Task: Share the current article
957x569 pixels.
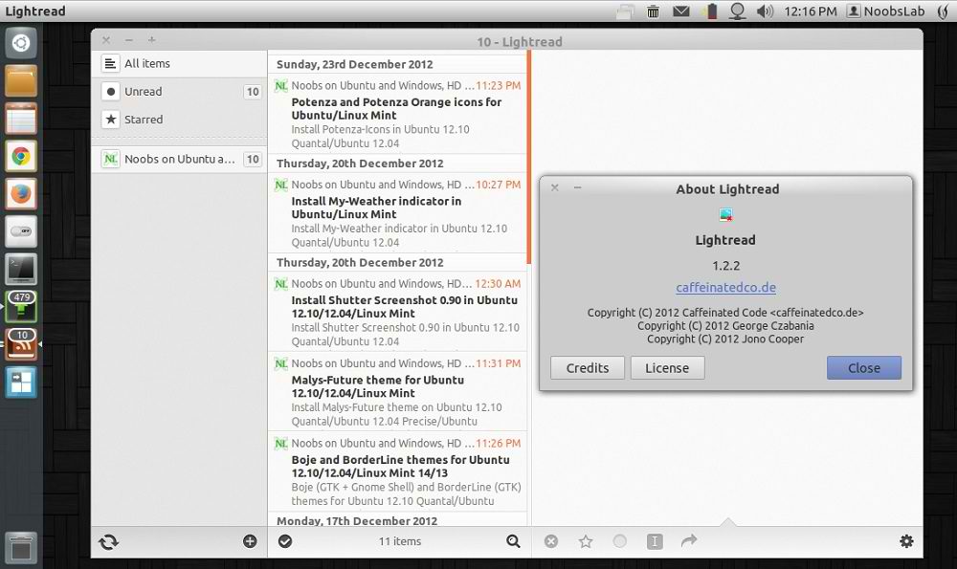Action: [x=688, y=541]
